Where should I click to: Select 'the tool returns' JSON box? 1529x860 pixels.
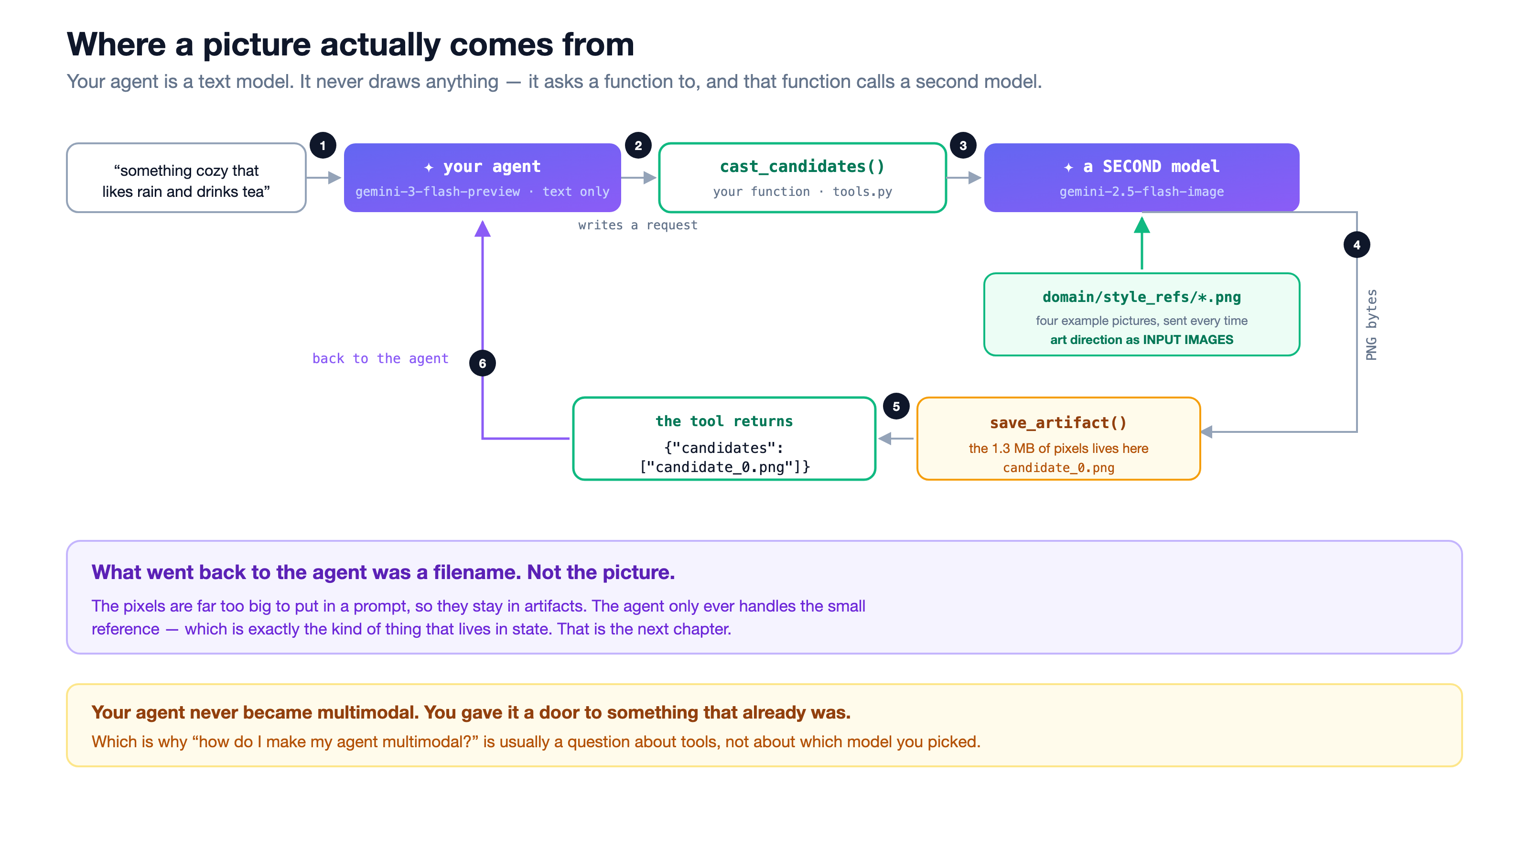coord(724,439)
